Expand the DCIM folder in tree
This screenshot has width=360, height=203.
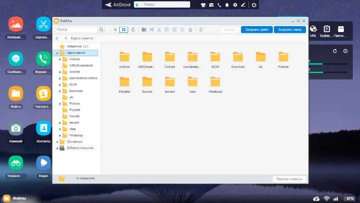60,85
